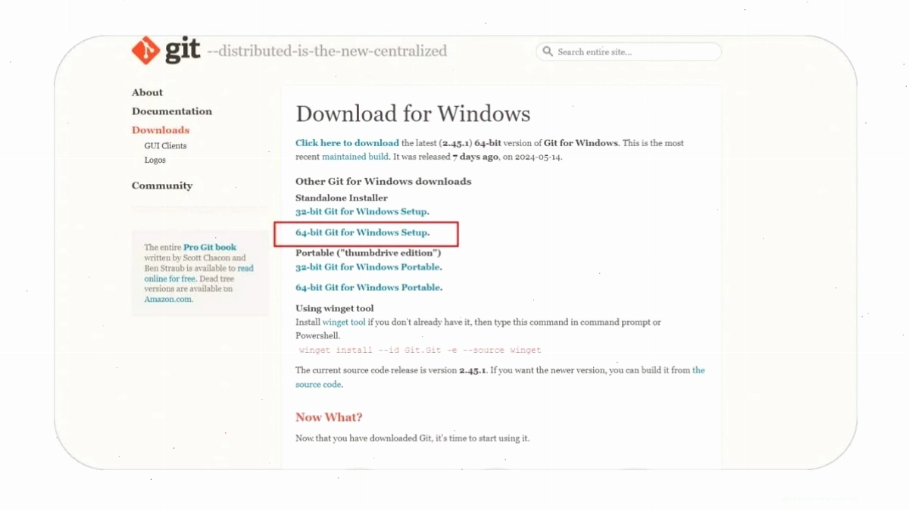
Task: Open the 'source code' link
Action: coord(318,385)
